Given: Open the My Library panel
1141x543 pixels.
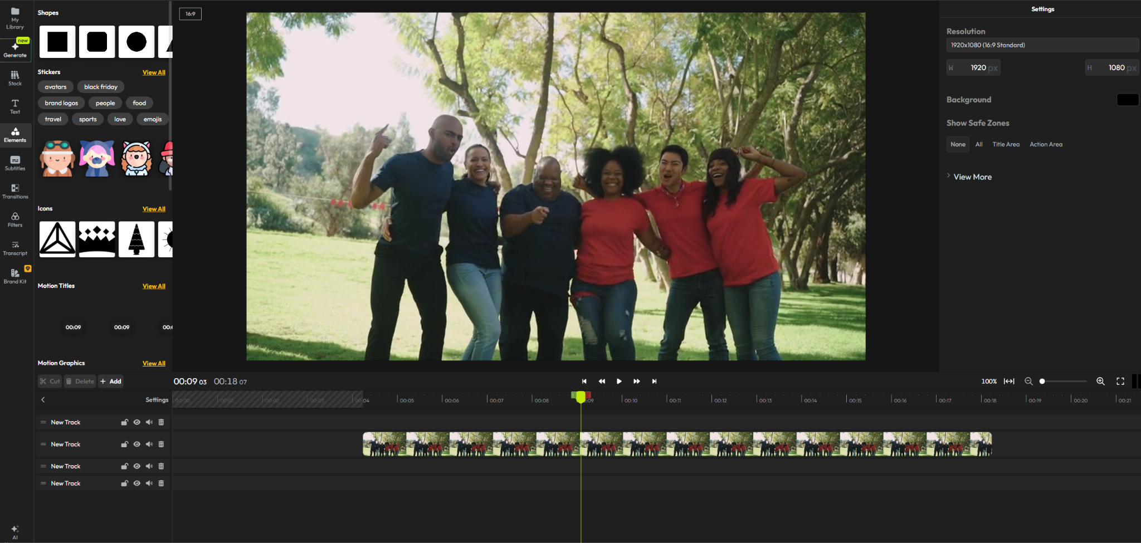Looking at the screenshot, I should point(15,18).
